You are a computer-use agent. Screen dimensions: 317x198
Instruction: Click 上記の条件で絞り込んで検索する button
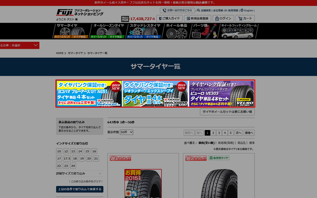click(80, 189)
